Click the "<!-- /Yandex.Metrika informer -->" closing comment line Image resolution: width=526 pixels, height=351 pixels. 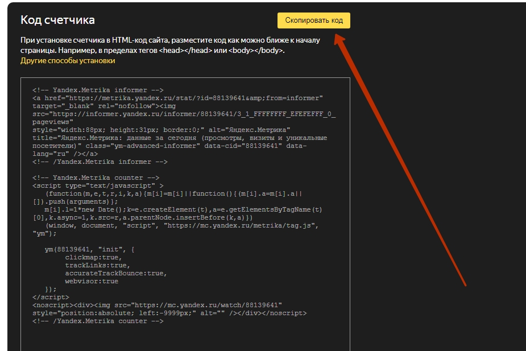pos(100,162)
